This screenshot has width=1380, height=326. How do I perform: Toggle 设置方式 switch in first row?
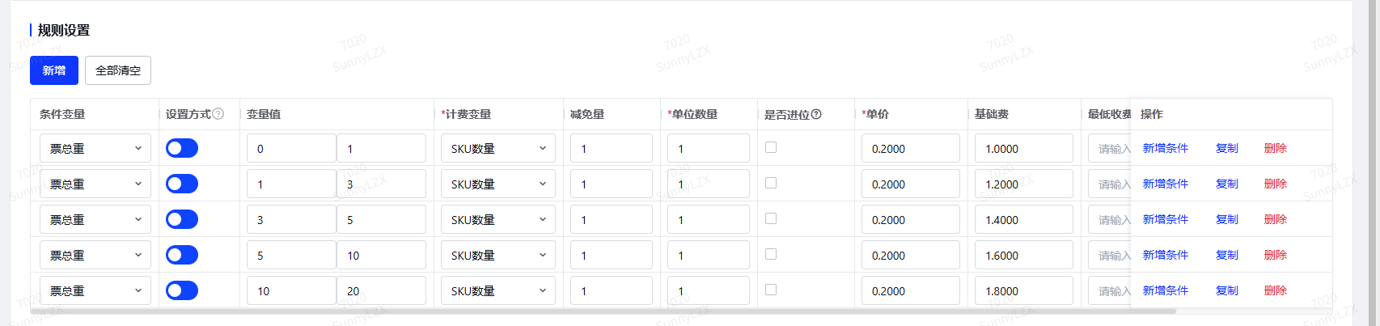click(x=182, y=148)
